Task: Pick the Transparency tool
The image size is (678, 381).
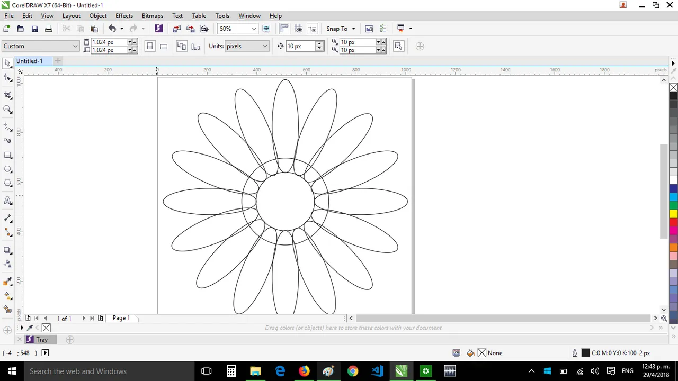Action: (7, 264)
